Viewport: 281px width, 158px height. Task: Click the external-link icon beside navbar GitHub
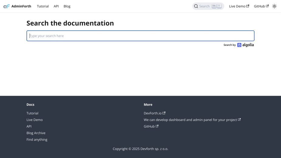[267, 6]
